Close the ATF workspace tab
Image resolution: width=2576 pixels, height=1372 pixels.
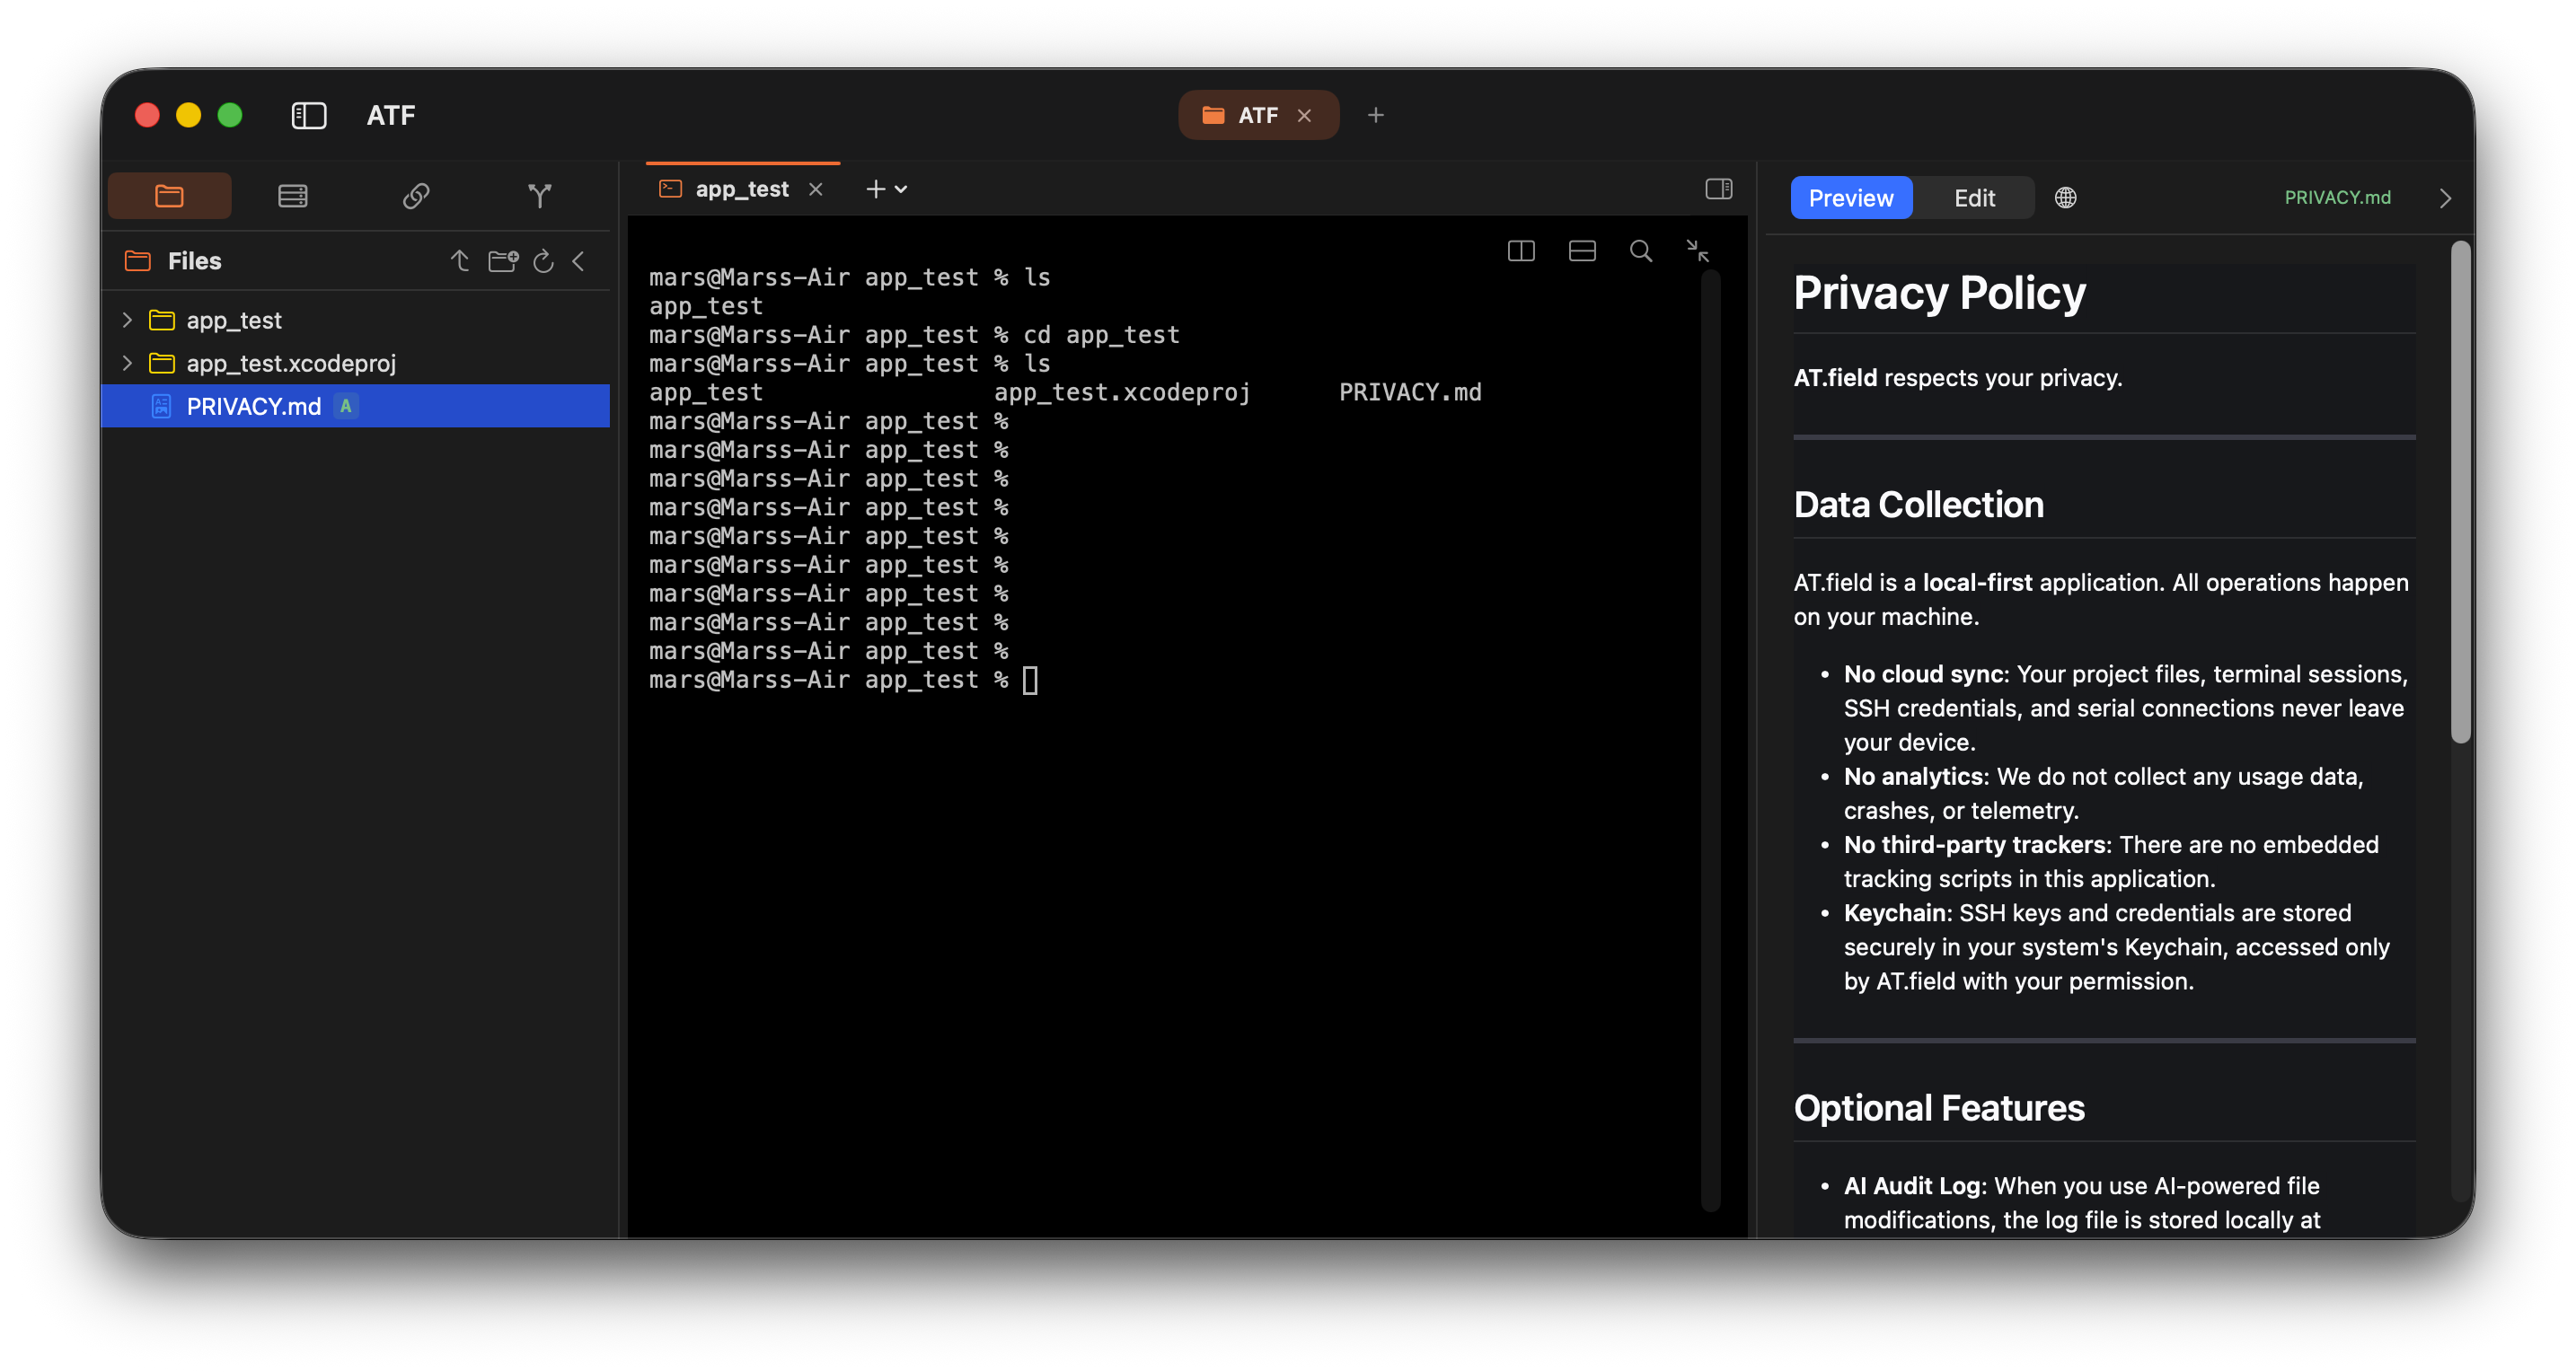click(x=1304, y=115)
